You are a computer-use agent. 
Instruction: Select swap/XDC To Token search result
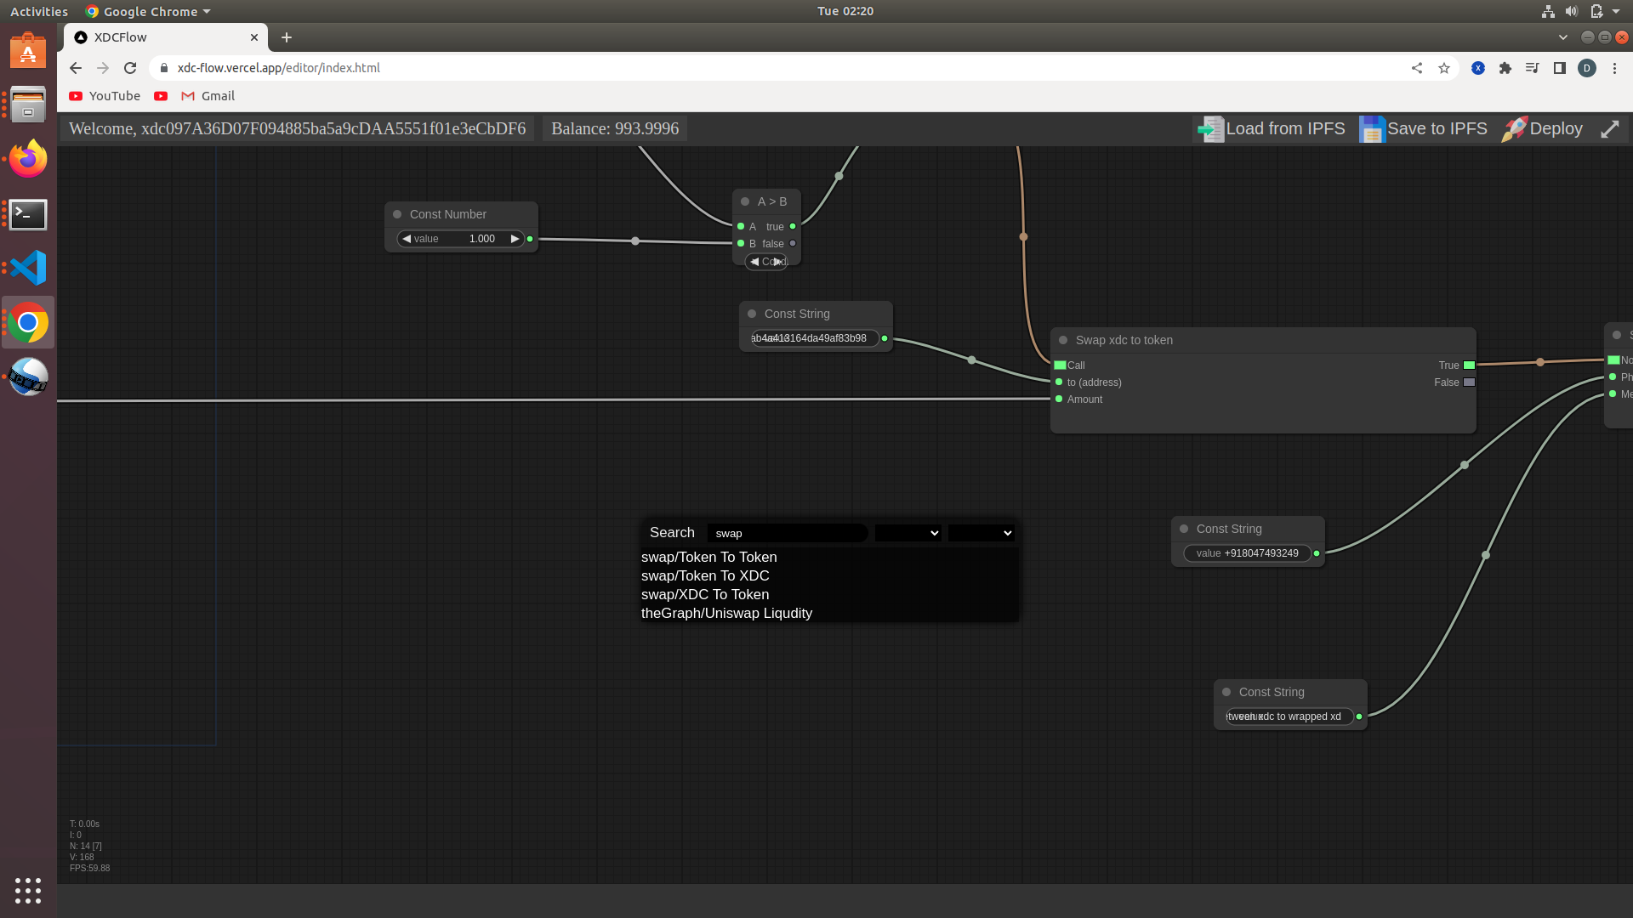pyautogui.click(x=705, y=594)
